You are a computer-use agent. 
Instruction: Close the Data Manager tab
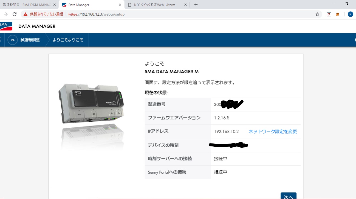click(120, 5)
